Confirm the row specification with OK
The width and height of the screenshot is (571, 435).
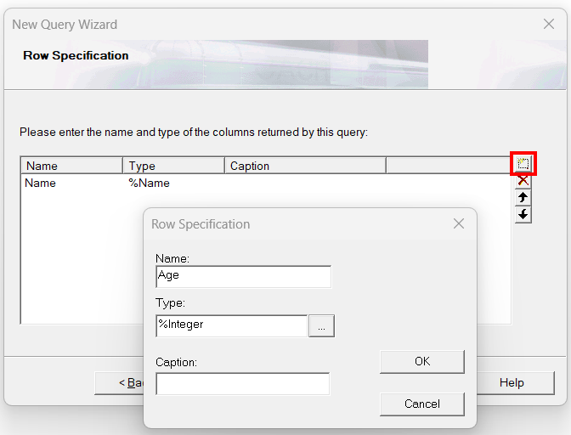[x=422, y=362]
